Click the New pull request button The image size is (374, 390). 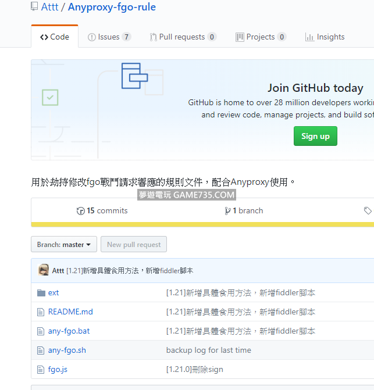[134, 245]
